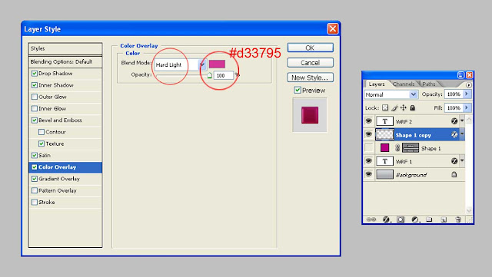This screenshot has height=277, width=492.
Task: Select the Layers tab
Action: click(377, 84)
